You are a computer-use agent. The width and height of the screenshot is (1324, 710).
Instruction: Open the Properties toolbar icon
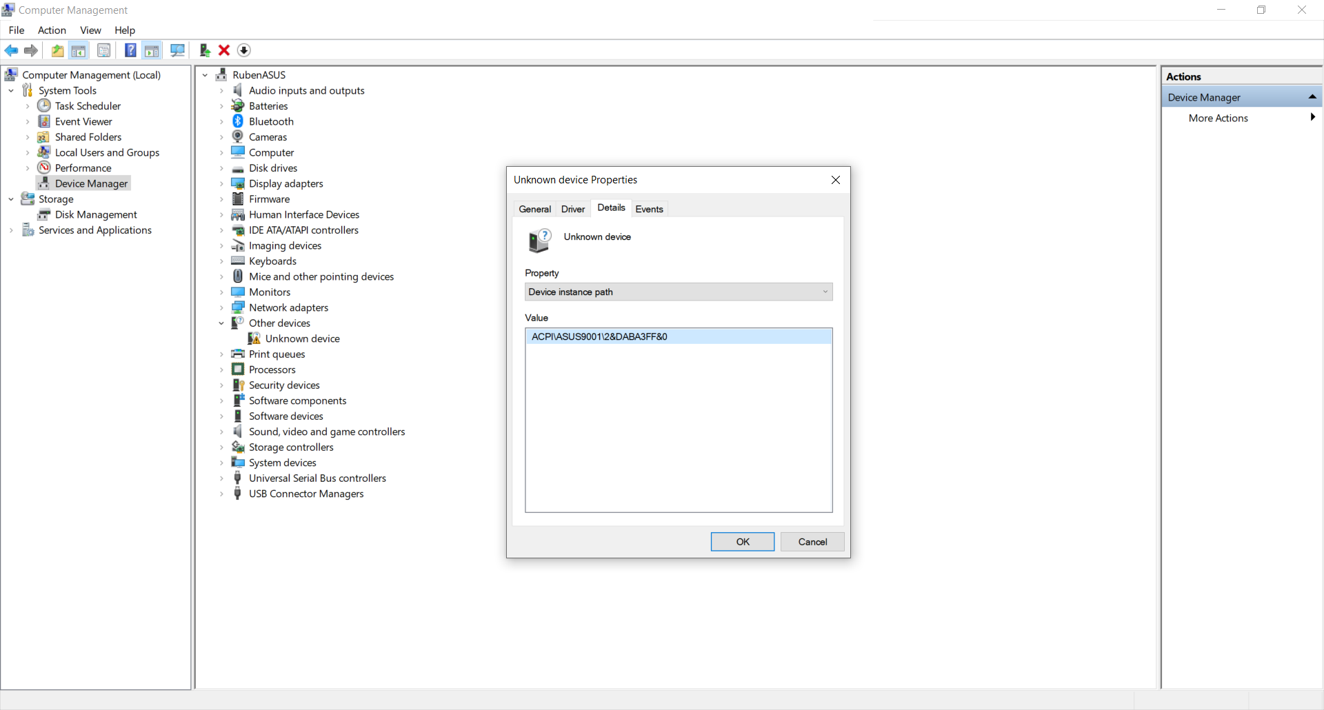[104, 50]
